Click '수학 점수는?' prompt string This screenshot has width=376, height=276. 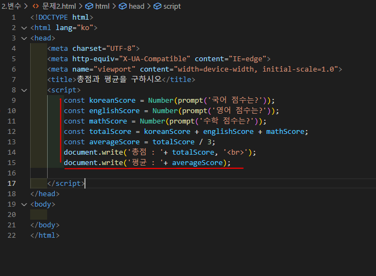[x=227, y=121]
